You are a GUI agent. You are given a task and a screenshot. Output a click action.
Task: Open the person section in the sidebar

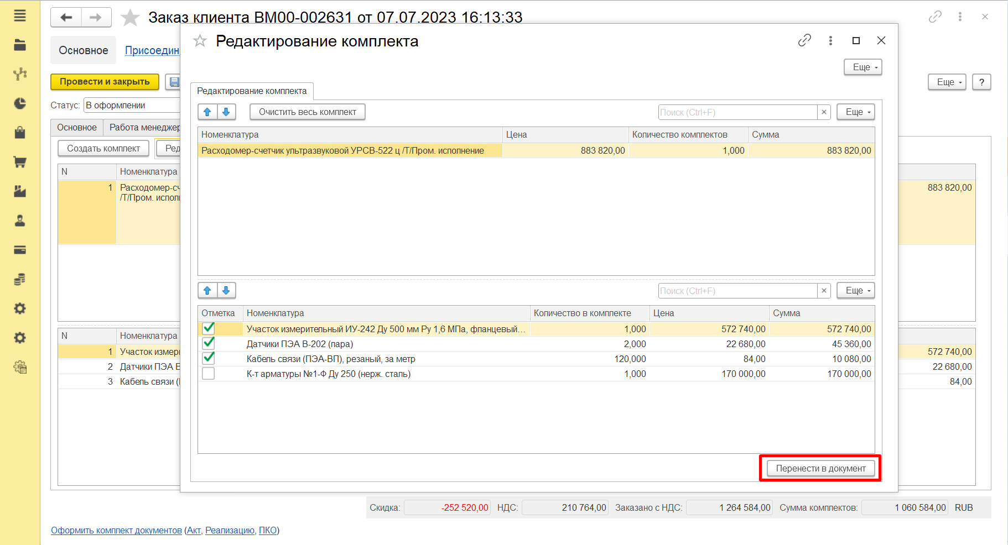pos(20,221)
